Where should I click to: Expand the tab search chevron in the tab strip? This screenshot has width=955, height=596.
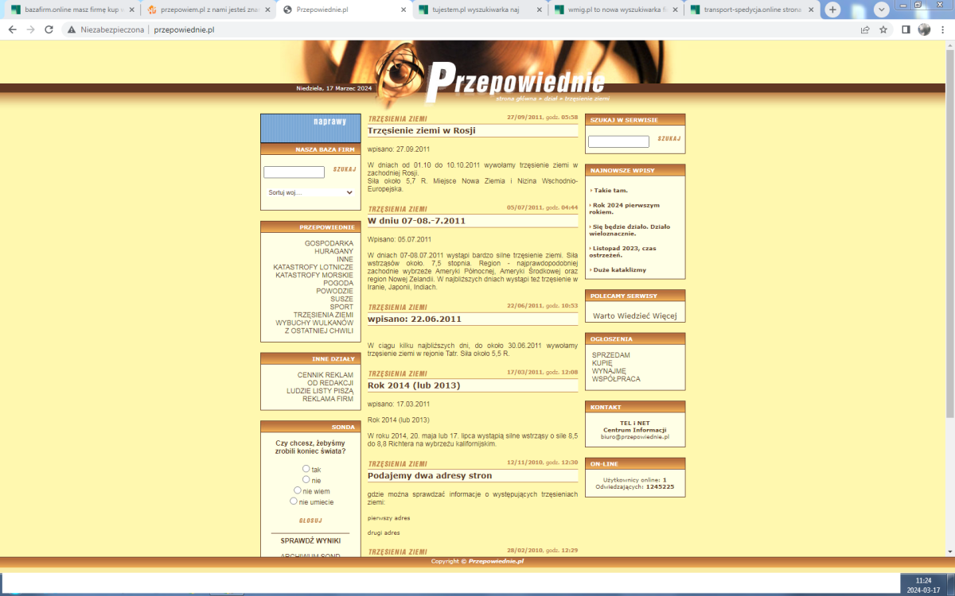tap(882, 10)
